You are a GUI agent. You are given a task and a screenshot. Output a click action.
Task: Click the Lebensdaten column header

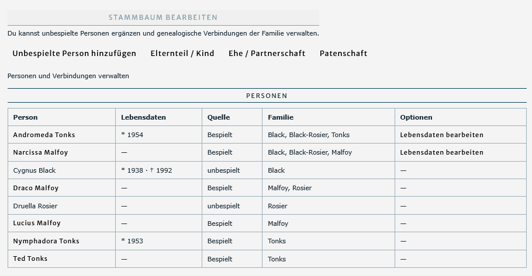[x=143, y=117]
